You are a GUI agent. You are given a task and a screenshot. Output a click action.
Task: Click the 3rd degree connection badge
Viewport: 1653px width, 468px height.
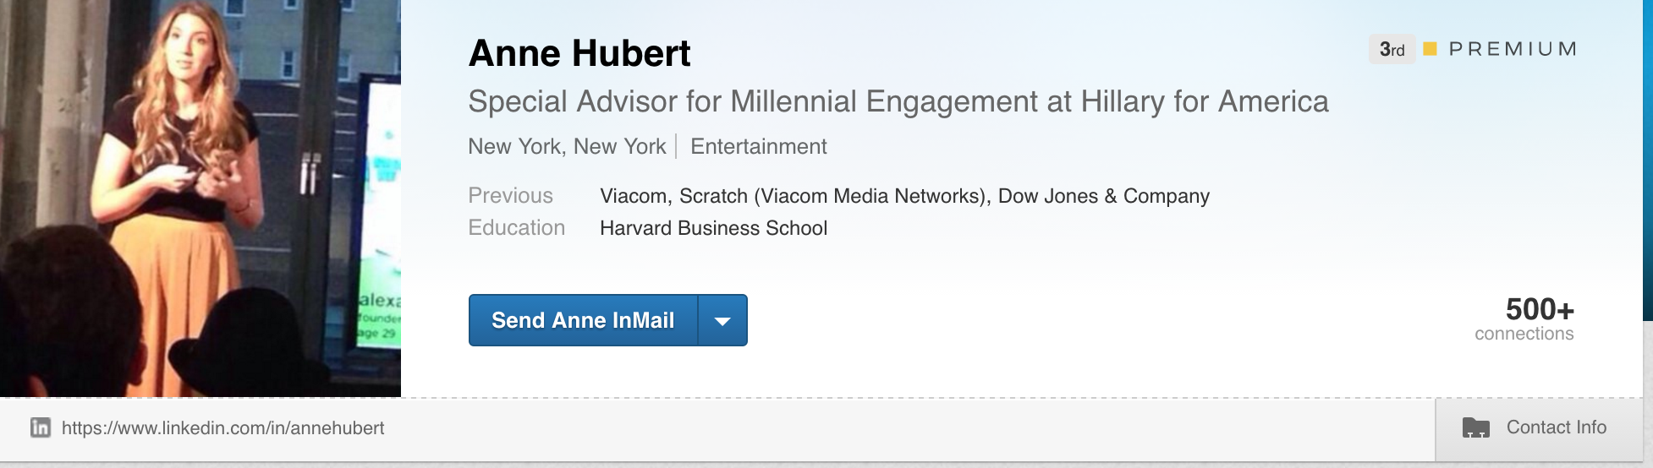pos(1392,49)
